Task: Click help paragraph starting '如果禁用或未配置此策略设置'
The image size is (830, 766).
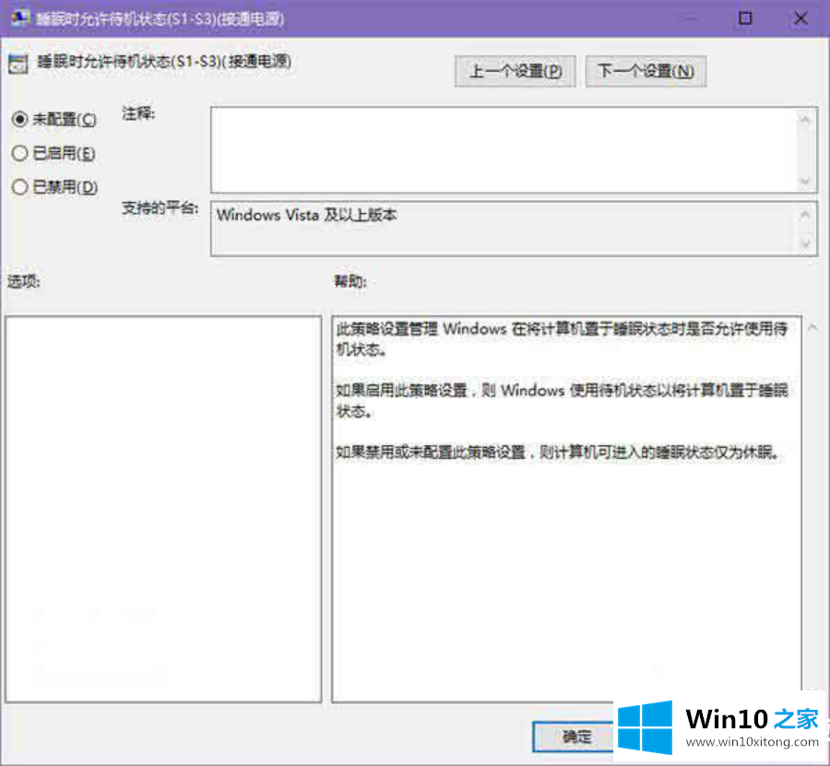Action: 558,453
